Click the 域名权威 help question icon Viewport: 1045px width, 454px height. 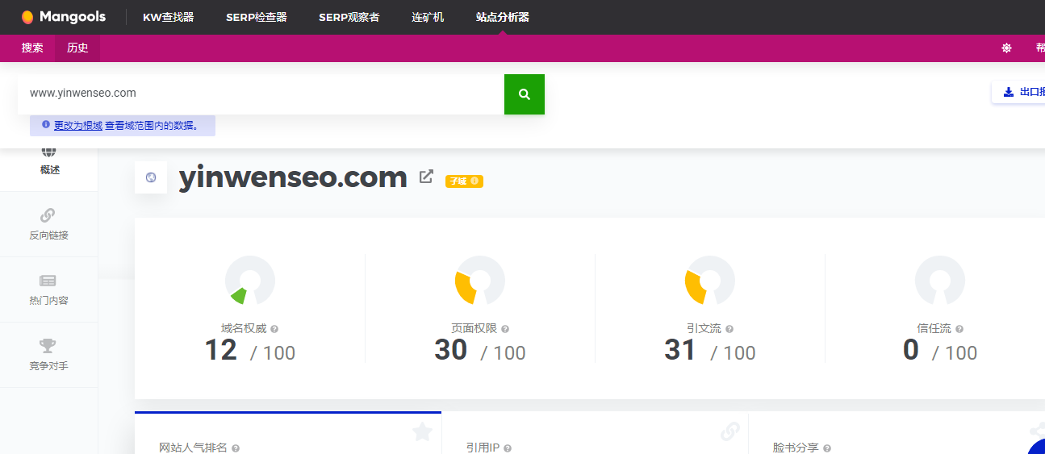[274, 329]
